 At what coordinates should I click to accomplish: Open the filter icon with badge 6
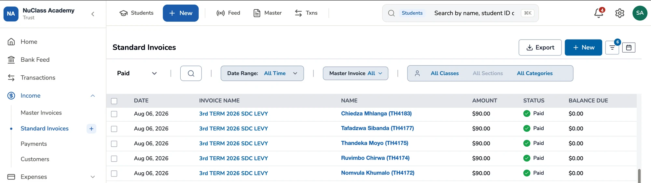click(612, 48)
